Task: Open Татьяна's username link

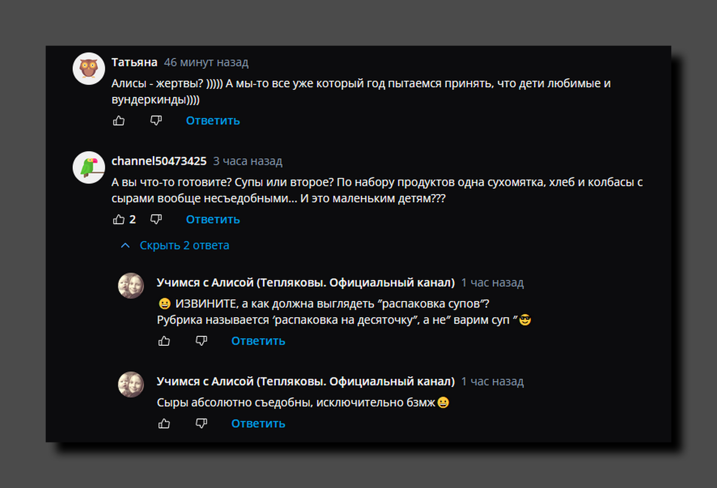Action: (x=134, y=62)
